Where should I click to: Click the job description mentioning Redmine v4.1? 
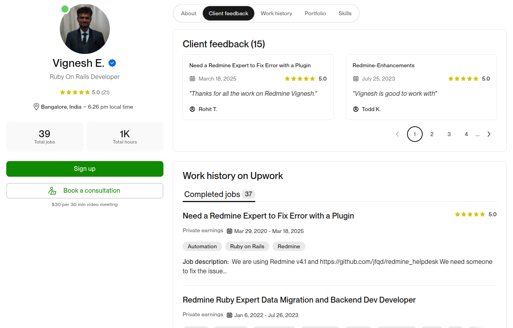click(x=337, y=266)
